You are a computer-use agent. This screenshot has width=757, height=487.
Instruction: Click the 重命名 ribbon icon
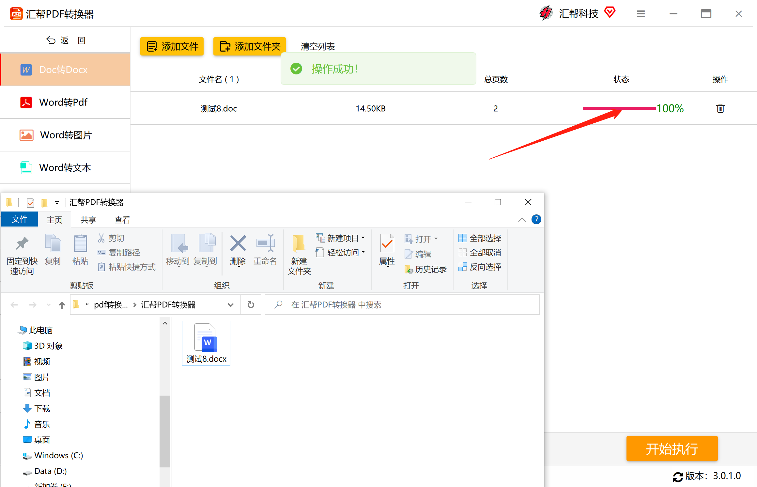click(x=265, y=243)
